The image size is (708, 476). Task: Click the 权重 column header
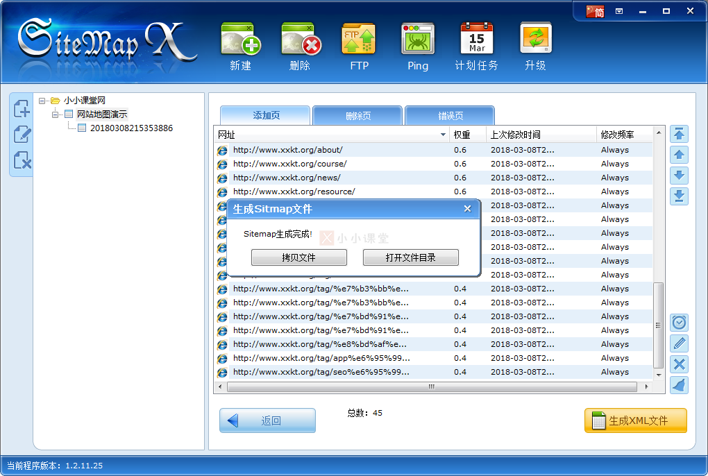[x=467, y=135]
